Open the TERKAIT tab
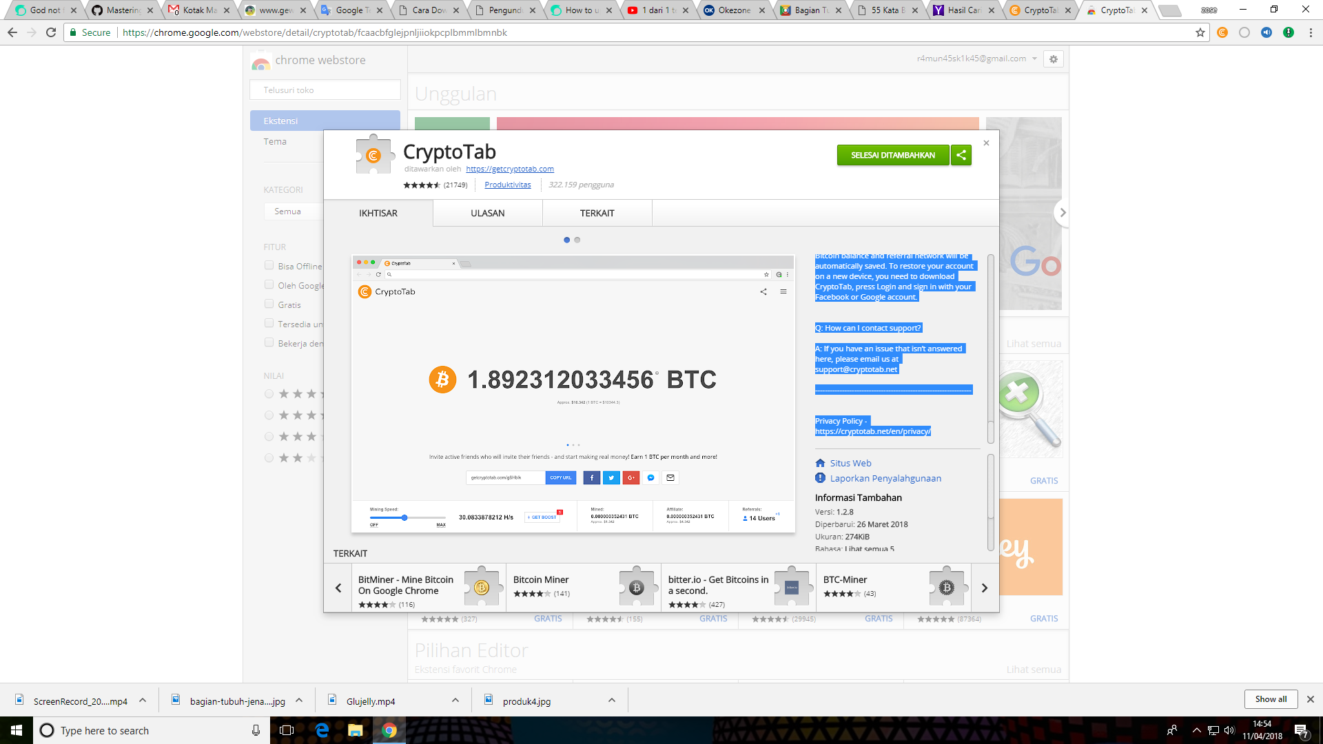Image resolution: width=1323 pixels, height=744 pixels. point(597,213)
